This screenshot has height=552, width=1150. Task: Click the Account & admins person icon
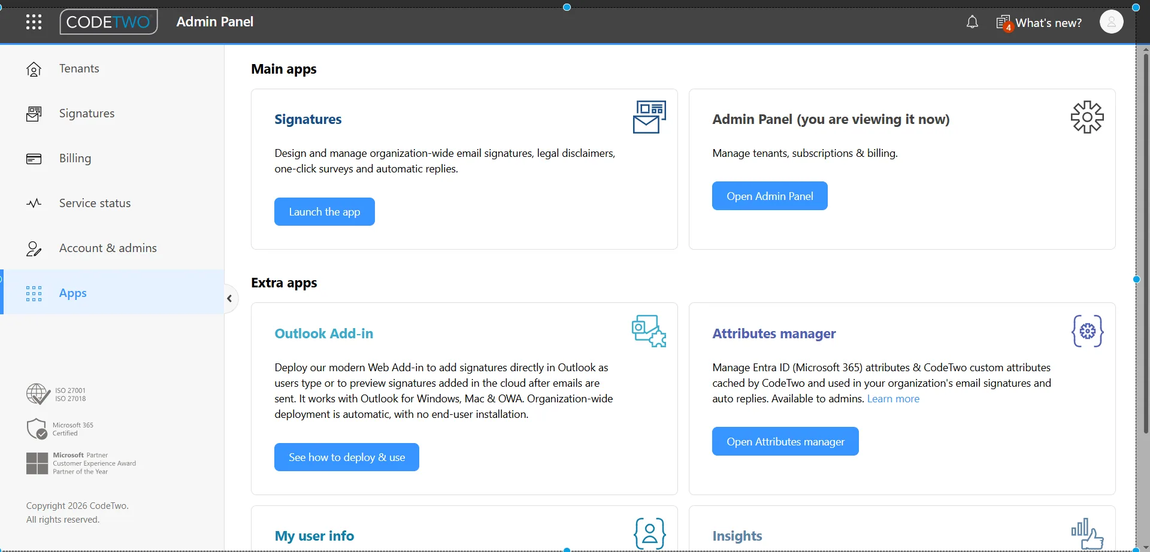[34, 248]
